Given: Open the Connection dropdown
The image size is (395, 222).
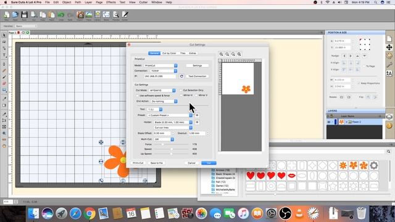Looking at the screenshot, I should click(x=164, y=71).
